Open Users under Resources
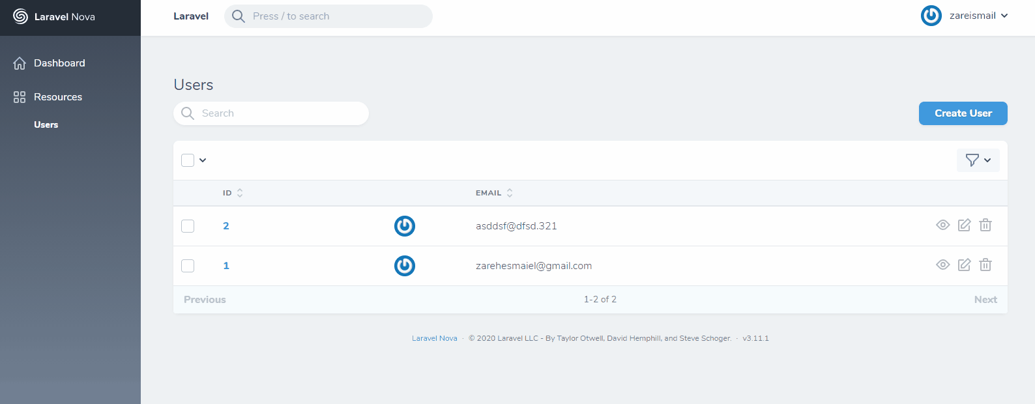 pyautogui.click(x=46, y=124)
